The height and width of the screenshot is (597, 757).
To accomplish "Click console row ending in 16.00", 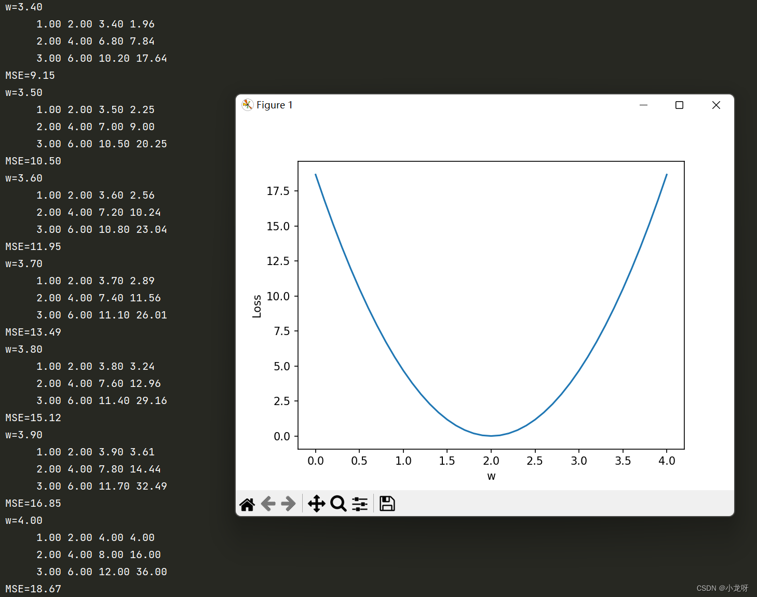I will coord(99,555).
